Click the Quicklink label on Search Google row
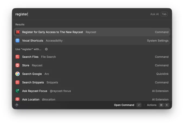This screenshot has width=184, height=125. click(x=162, y=74)
